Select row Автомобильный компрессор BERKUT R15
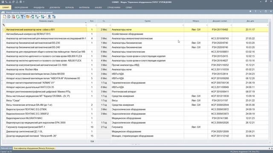The width and height of the screenshot is (273, 153). tap(136, 34)
